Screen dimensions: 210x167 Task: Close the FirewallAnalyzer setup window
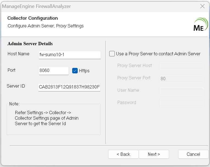[x=203, y=6]
